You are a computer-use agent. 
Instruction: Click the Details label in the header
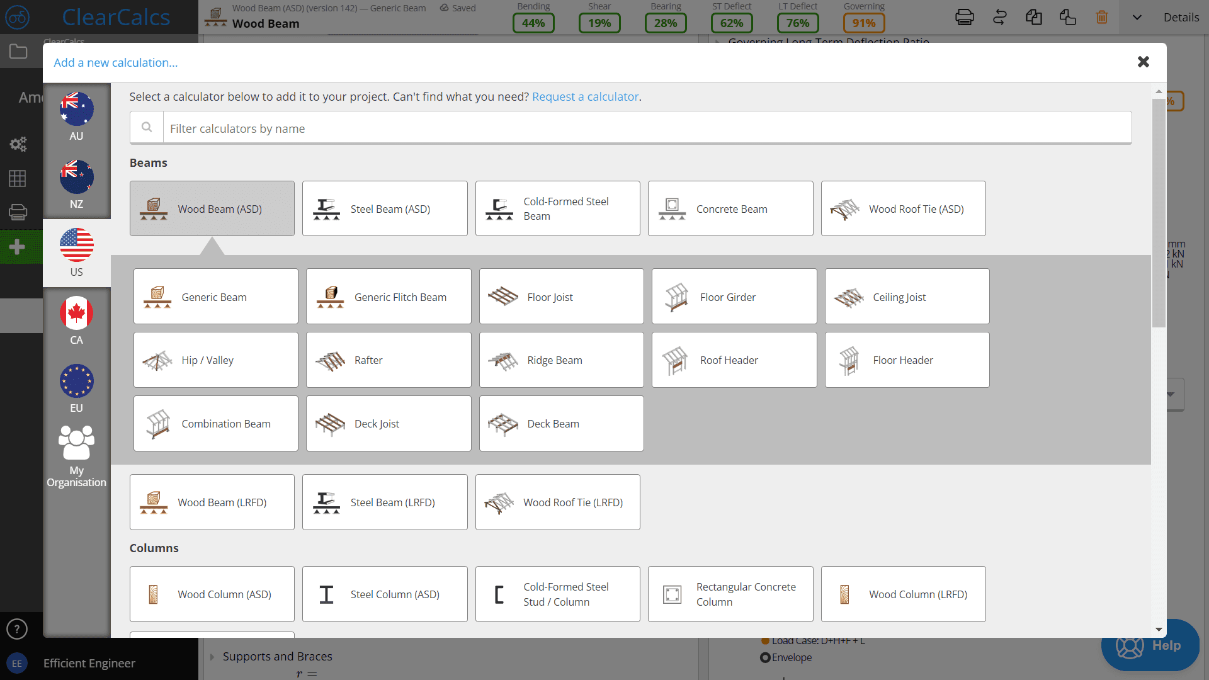coord(1181,18)
